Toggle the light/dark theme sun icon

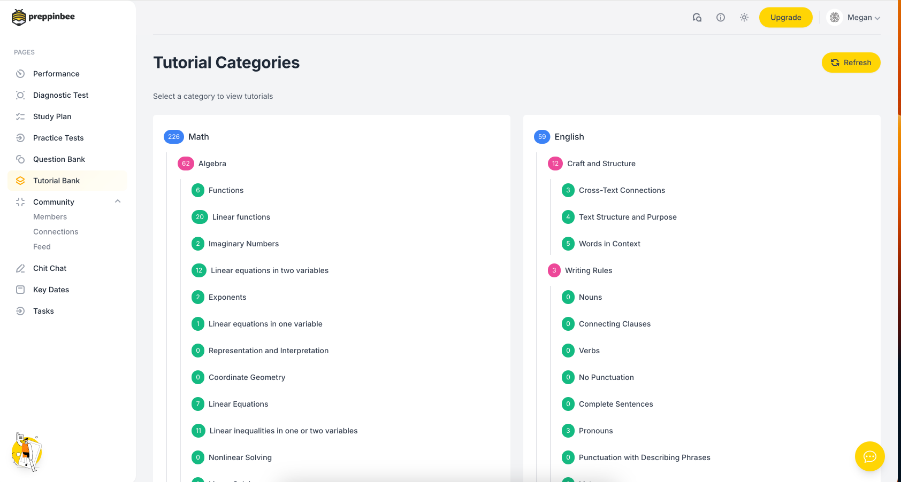point(744,18)
